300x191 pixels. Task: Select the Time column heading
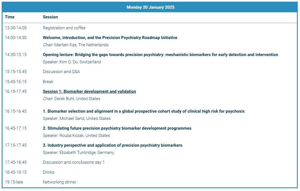tap(10, 17)
